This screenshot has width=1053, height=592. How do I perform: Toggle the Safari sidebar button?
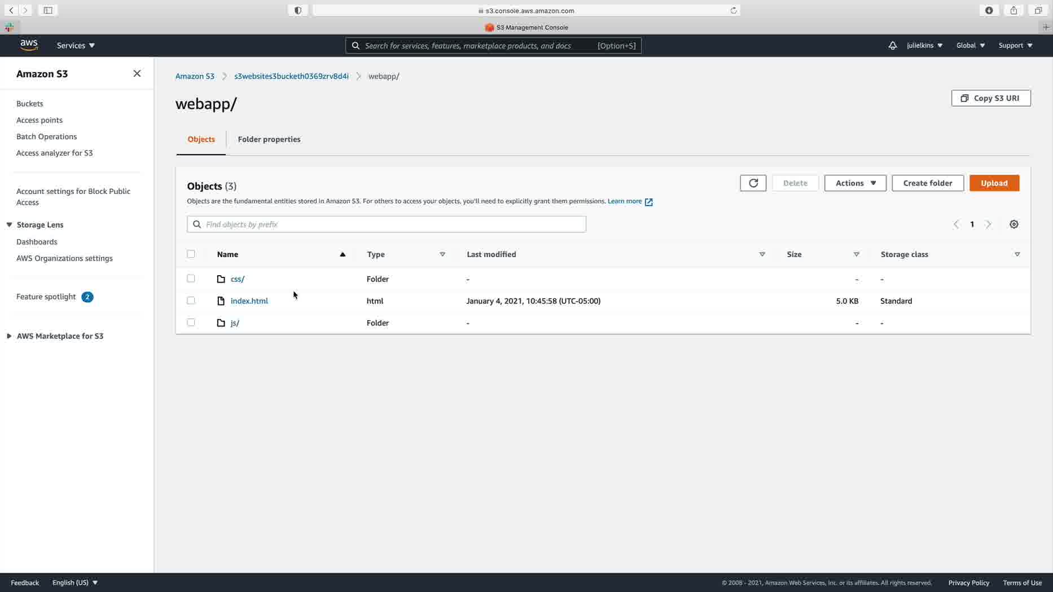pyautogui.click(x=48, y=10)
